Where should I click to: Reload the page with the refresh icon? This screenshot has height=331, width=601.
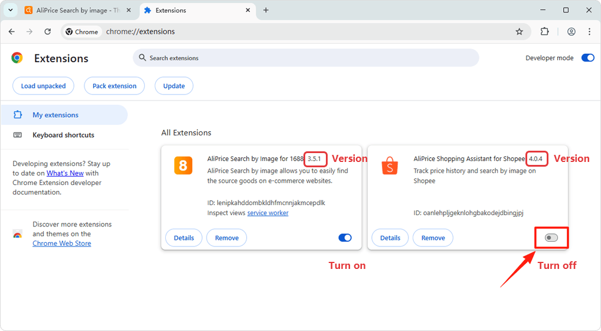coord(48,32)
